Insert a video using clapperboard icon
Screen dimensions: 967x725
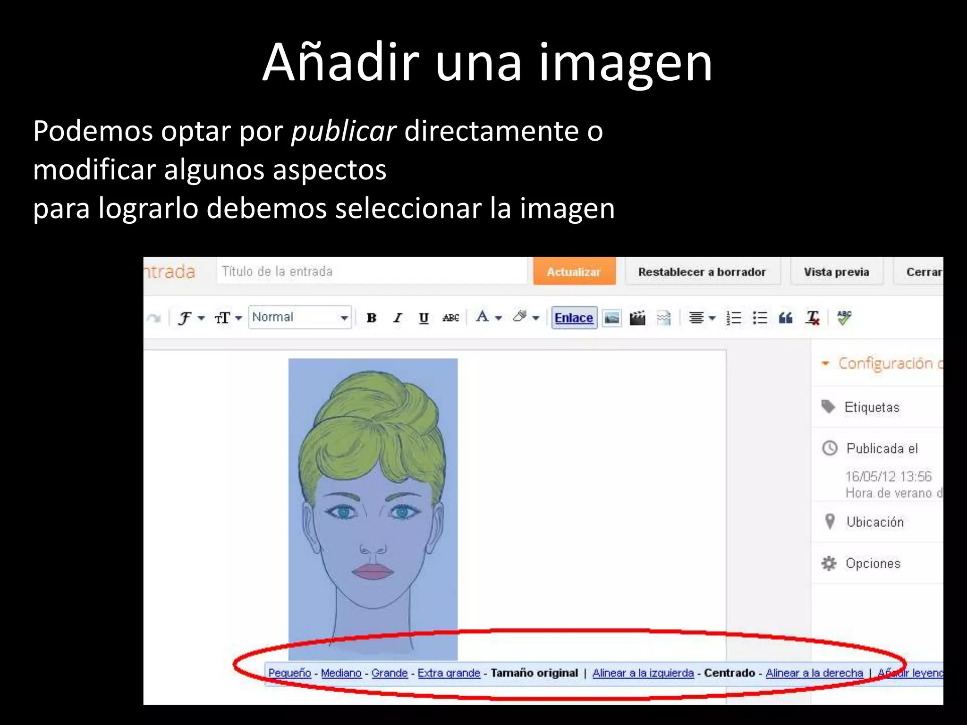click(x=637, y=318)
